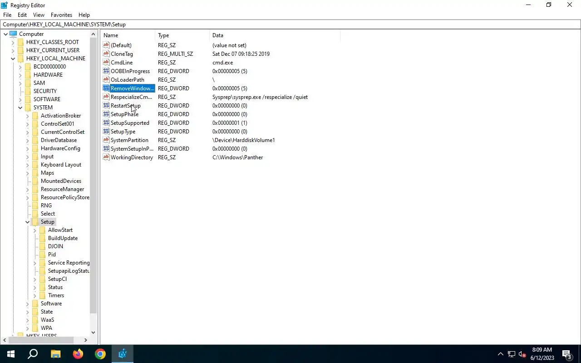Screen dimensions: 581x363
Task: Expand the Service Reporting key arrow
Action: 34,263
